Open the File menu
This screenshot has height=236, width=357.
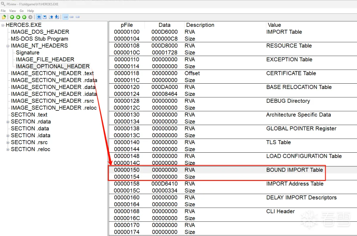coord(3,11)
